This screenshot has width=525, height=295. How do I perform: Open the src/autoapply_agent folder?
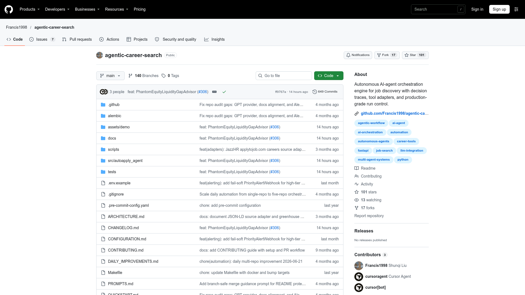[125, 161]
